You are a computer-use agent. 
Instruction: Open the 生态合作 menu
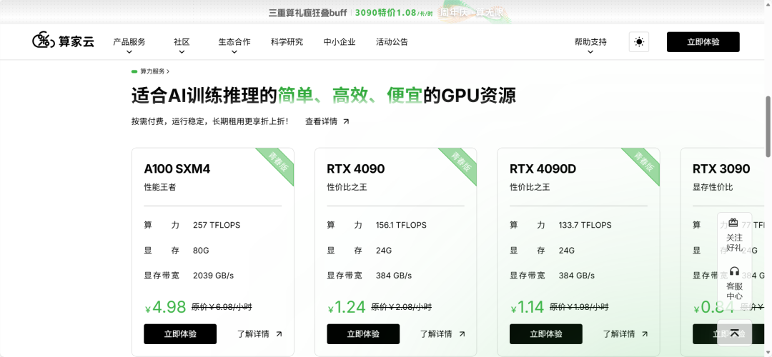click(234, 42)
